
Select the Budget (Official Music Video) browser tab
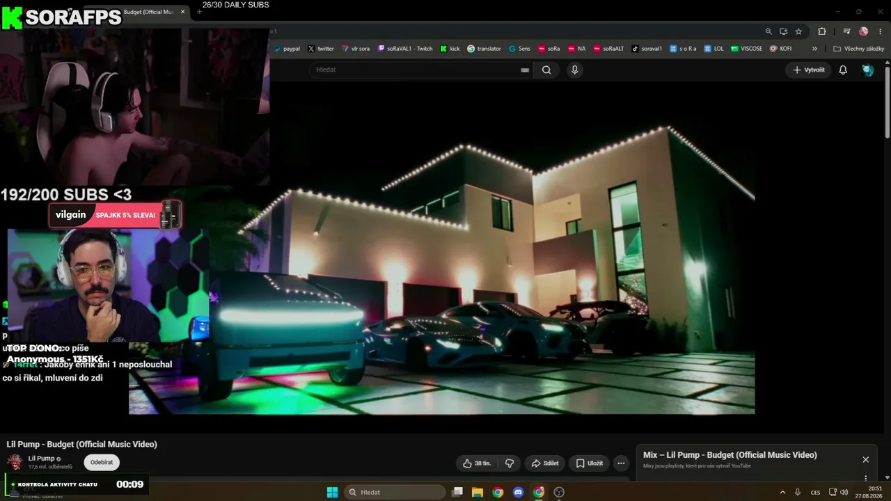coord(148,12)
